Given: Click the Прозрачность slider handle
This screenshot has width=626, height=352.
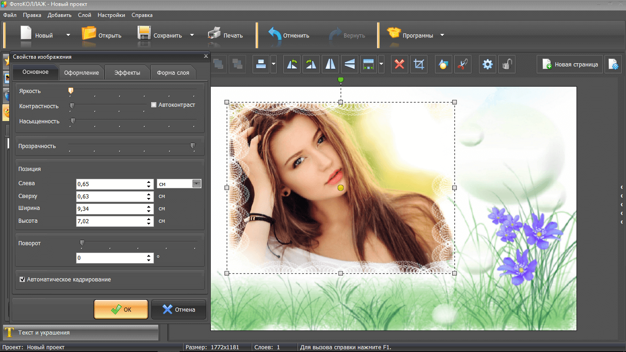Looking at the screenshot, I should 192,146.
